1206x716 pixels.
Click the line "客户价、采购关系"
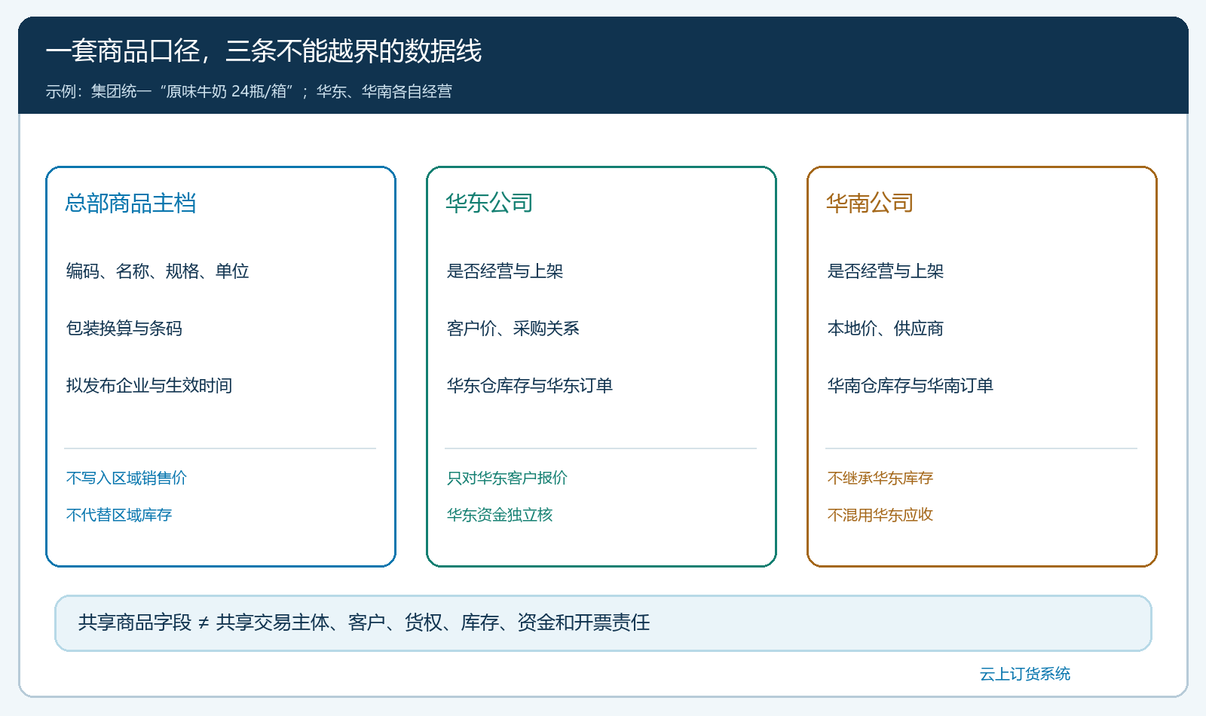click(x=513, y=328)
